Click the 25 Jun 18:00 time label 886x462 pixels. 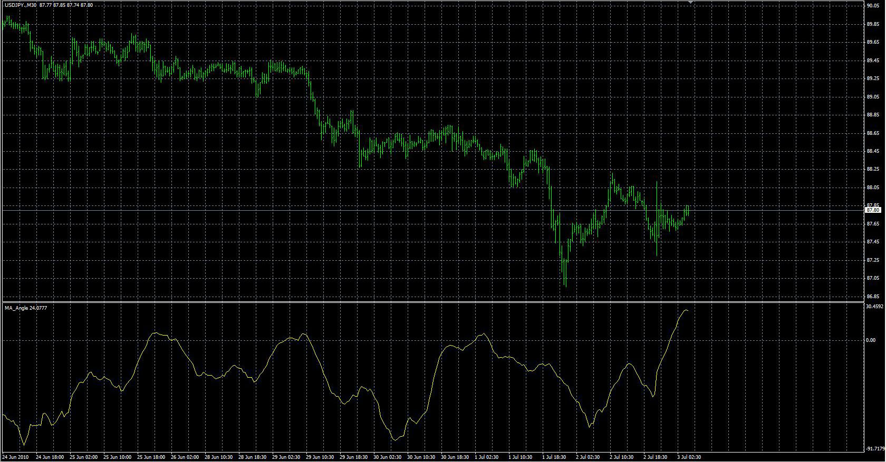point(151,457)
